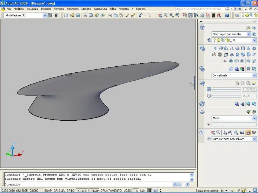Save the drawing with the floppy icon
This screenshot has width=258, height=193.
(78, 15)
